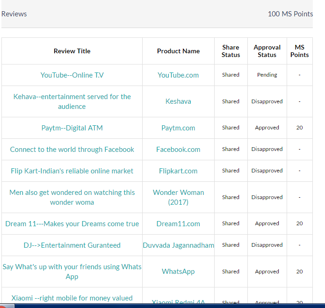Select Disapproved status in the Facebook row
The height and width of the screenshot is (308, 325).
pos(267,149)
